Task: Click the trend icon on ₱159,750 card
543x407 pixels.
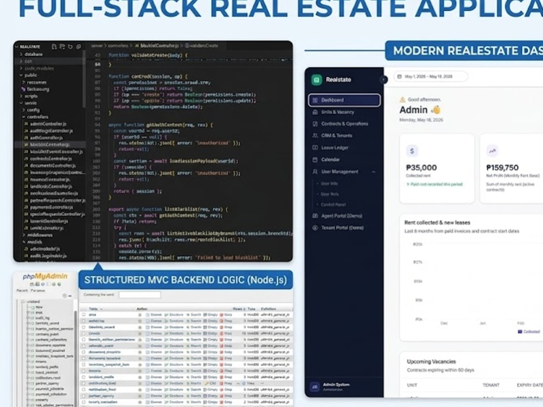Action: point(492,151)
